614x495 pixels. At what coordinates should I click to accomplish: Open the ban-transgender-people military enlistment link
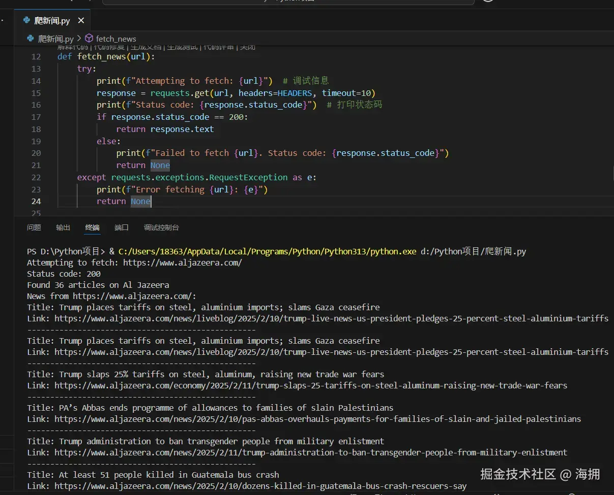[310, 452]
